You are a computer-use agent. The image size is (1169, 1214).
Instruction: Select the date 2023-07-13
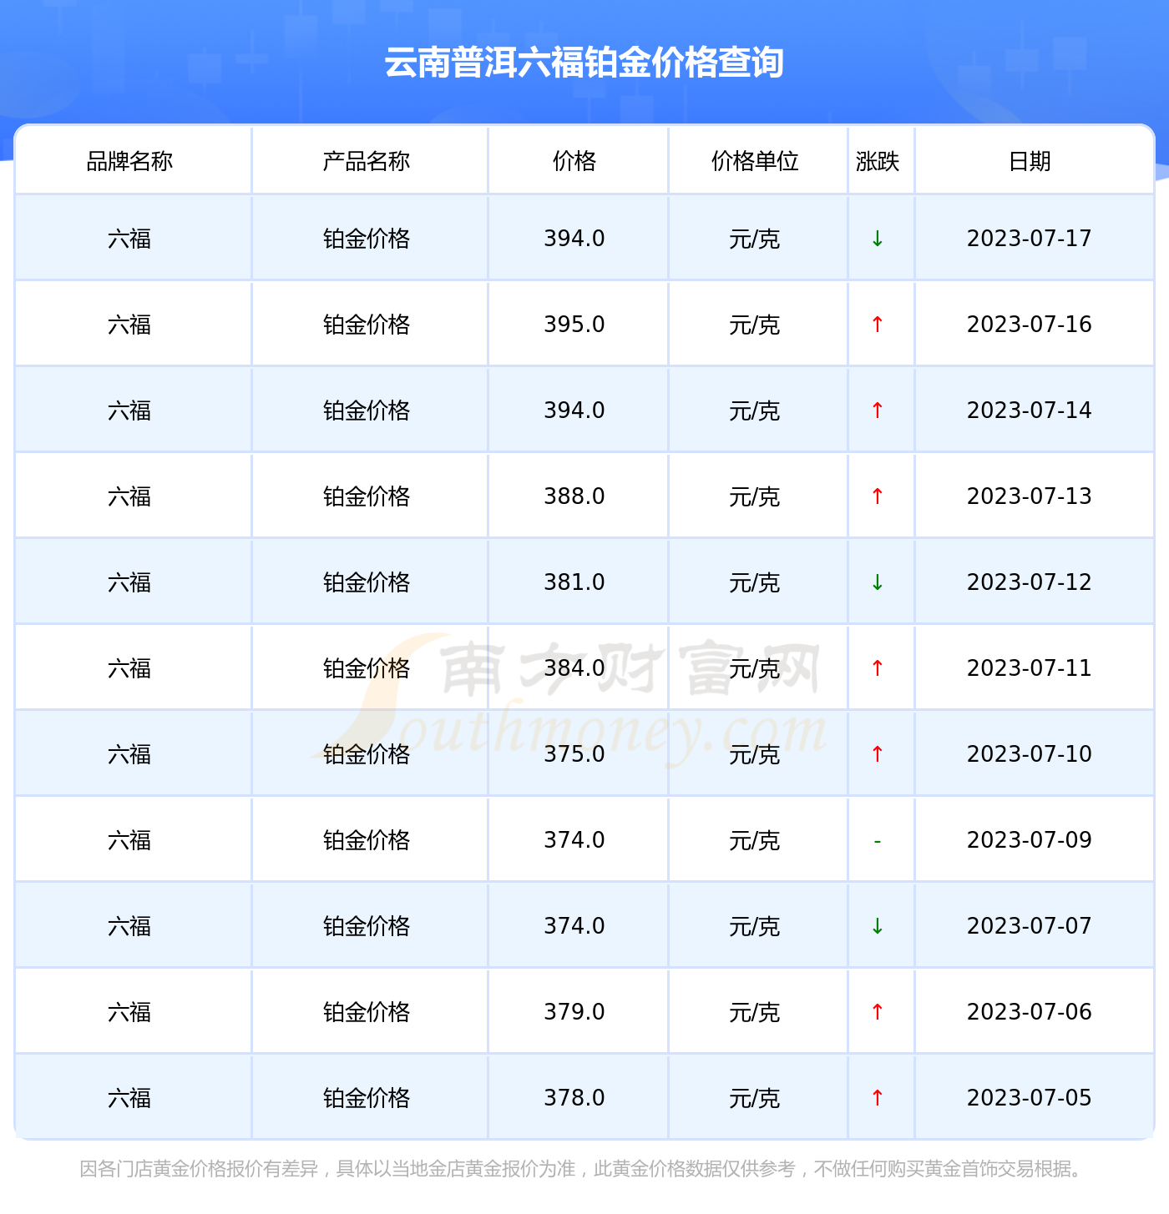1030,496
